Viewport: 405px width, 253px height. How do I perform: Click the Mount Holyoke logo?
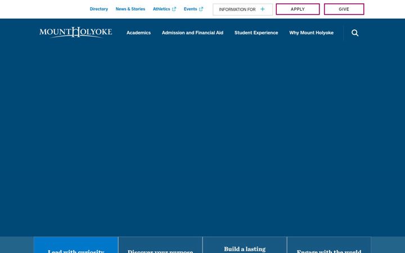coord(76,32)
